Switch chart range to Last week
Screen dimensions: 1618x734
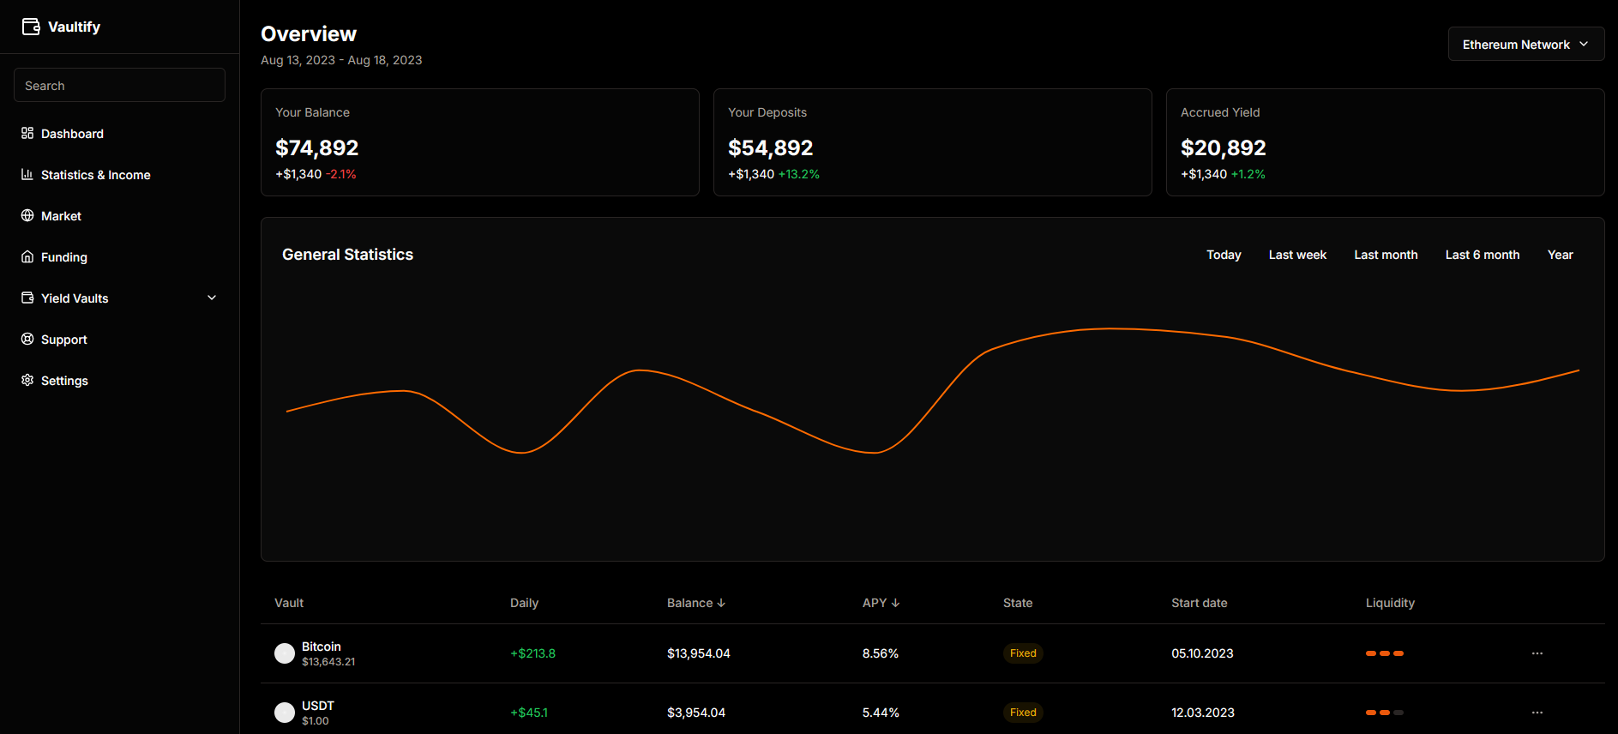[x=1296, y=255]
